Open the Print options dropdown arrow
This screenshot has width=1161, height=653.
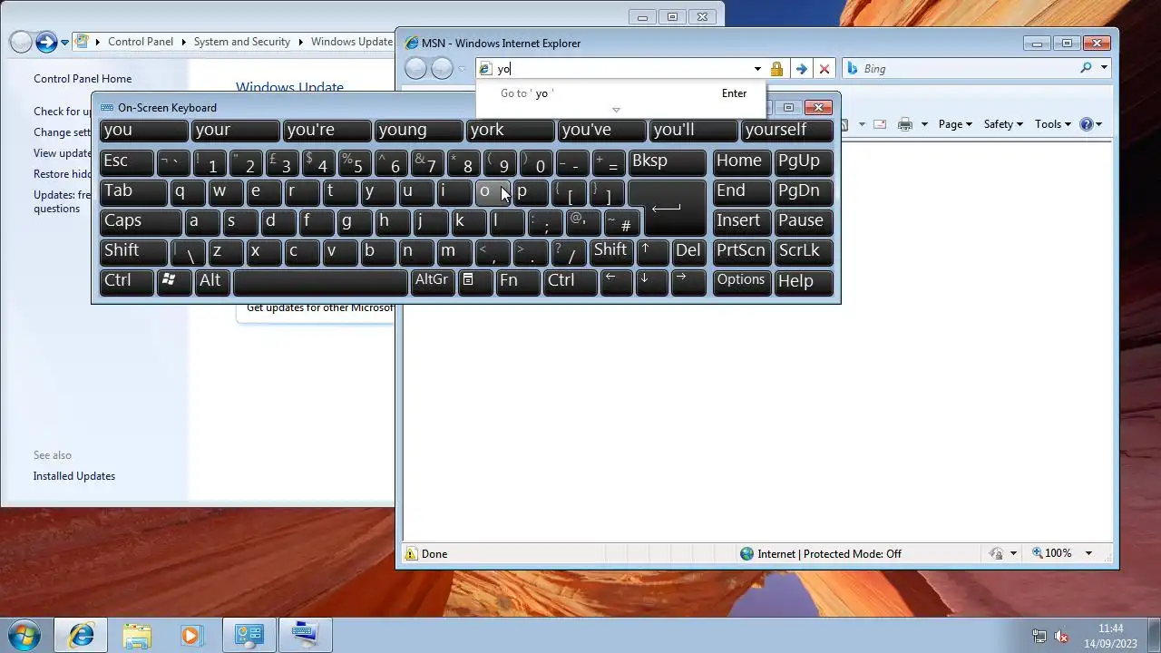(x=924, y=124)
